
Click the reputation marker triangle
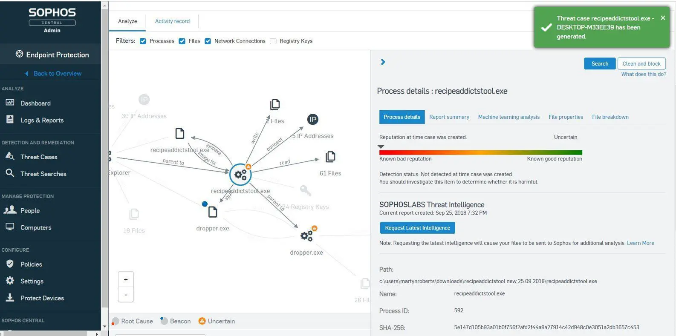click(381, 147)
